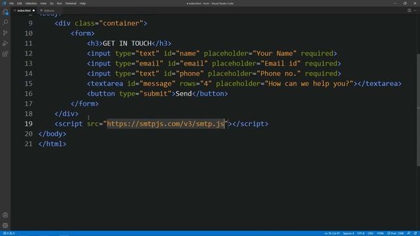420x236 pixels.
Task: Click the Split Editor icon
Action: click(409, 10)
